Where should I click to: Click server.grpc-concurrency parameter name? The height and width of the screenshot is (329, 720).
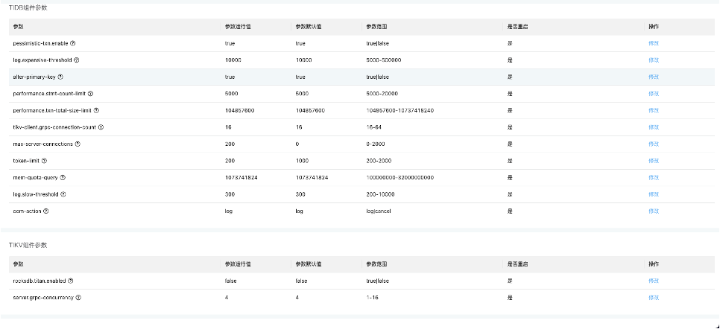(x=43, y=297)
